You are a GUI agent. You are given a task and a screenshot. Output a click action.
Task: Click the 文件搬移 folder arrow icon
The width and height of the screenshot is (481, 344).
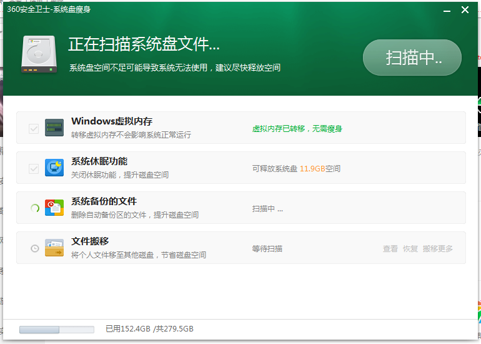[54, 248]
